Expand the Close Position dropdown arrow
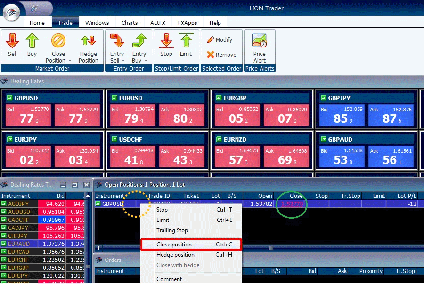424x284 pixels. (70, 61)
